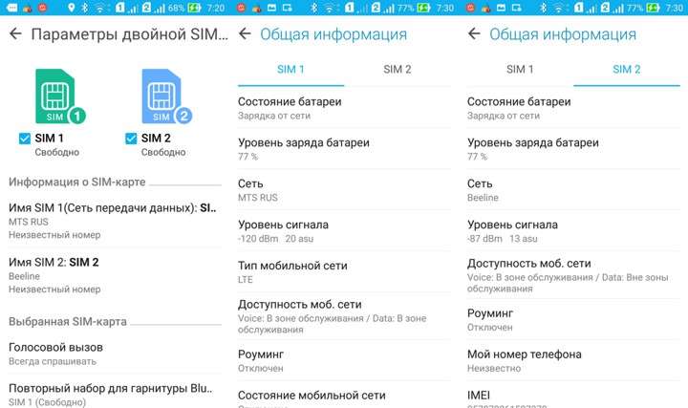Select the SIM 1 tab in the middle screen
This screenshot has width=688, height=408.
[x=290, y=70]
